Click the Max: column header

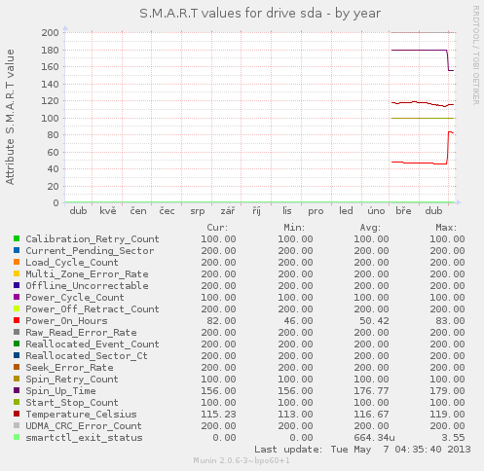tap(446, 228)
